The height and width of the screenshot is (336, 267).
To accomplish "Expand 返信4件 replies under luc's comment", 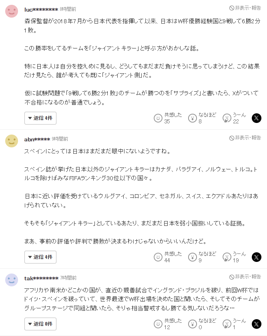I will (x=40, y=118).
